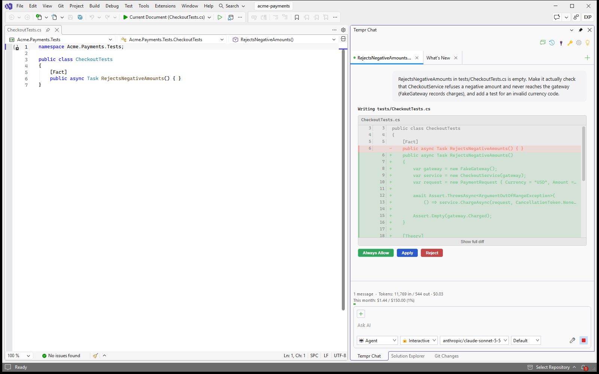Click the editor vertical scrollbar
599x374 pixels.
343,180
